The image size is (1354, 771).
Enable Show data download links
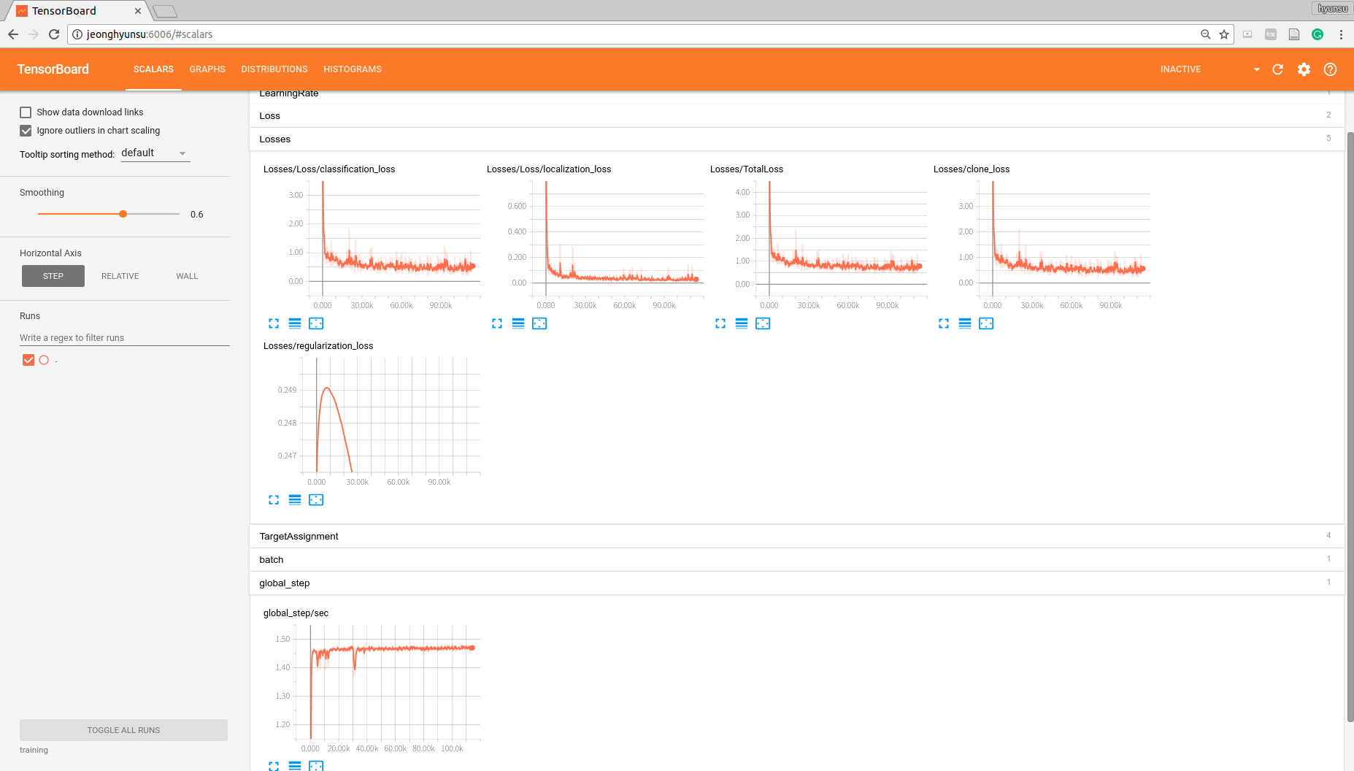tap(26, 112)
